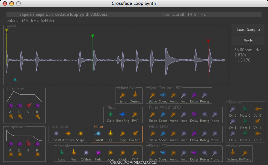Select the red loop end marker

[x=208, y=41]
